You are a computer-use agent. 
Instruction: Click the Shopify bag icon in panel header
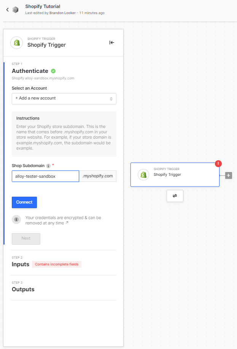coord(16,43)
